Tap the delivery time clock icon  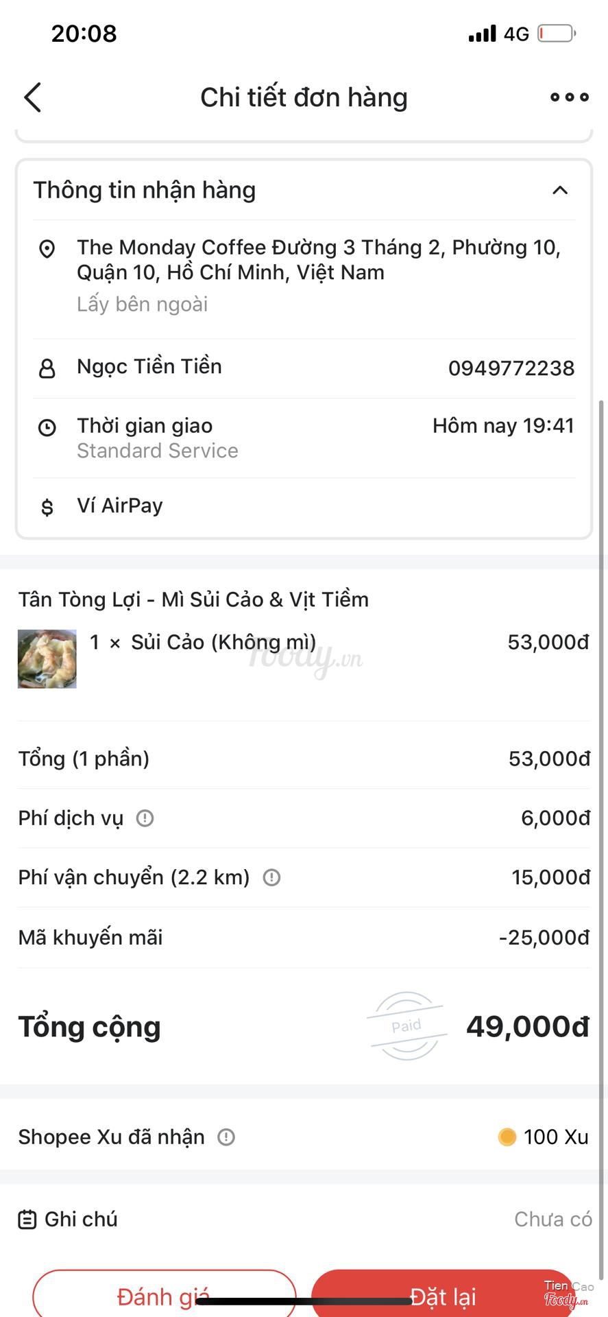(x=47, y=428)
